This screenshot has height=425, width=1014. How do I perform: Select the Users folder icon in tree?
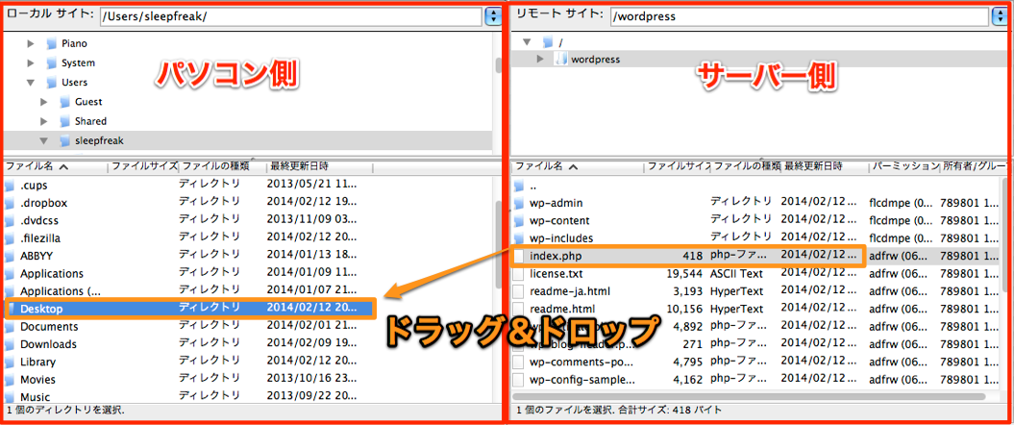(x=52, y=83)
